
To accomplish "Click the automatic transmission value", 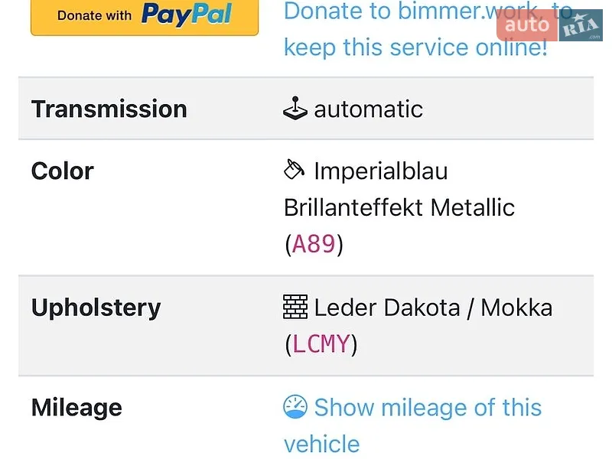I will pyautogui.click(x=369, y=109).
